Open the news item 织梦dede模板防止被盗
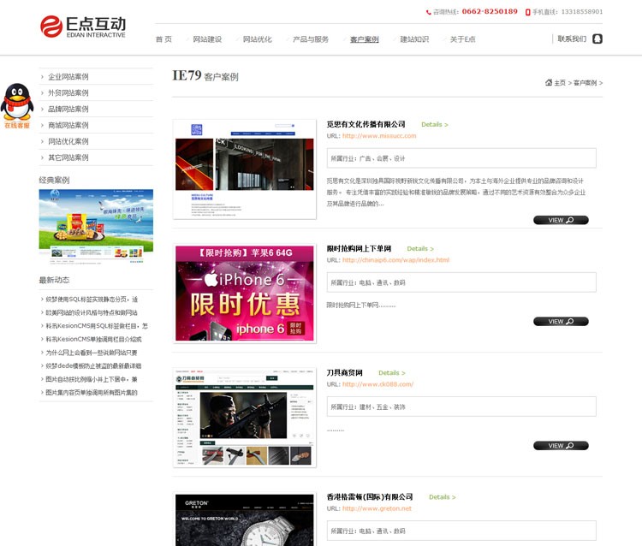 coord(93,366)
